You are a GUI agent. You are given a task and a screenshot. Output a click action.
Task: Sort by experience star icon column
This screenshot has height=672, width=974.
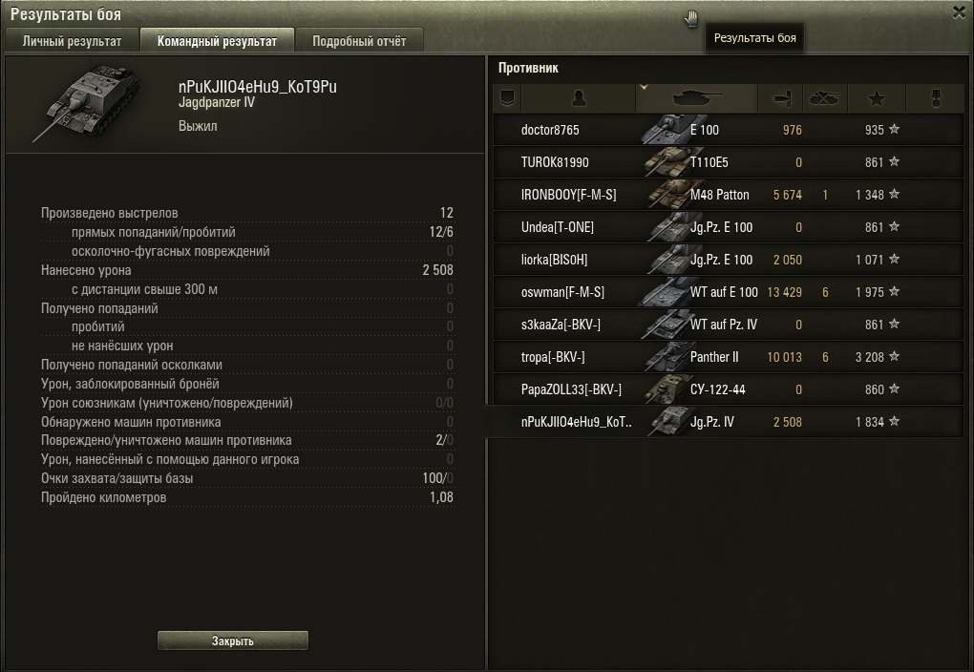(x=877, y=98)
